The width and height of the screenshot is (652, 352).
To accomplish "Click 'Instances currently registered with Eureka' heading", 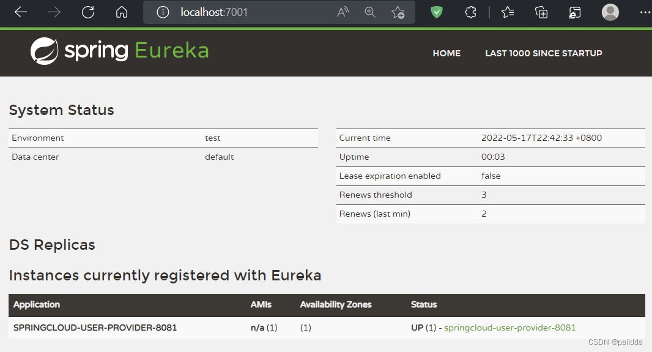I will click(x=165, y=275).
